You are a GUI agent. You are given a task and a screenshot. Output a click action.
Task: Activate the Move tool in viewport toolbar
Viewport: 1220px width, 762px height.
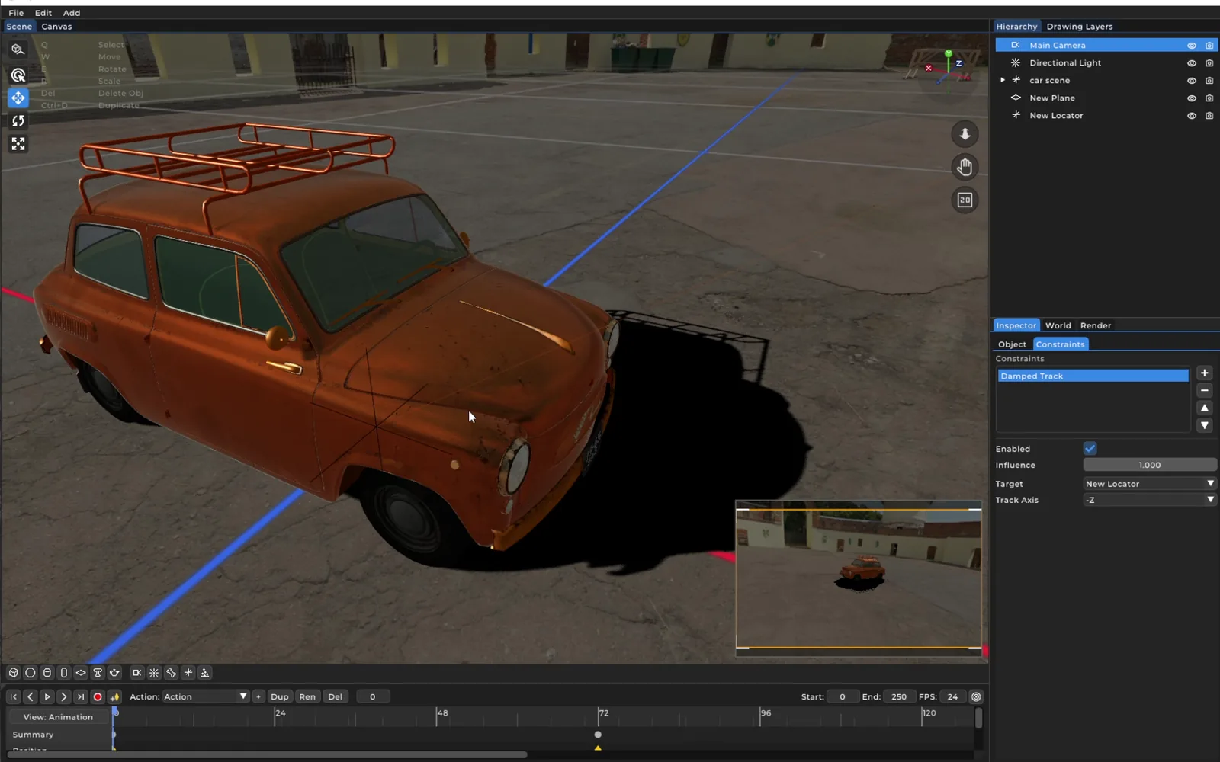[18, 98]
